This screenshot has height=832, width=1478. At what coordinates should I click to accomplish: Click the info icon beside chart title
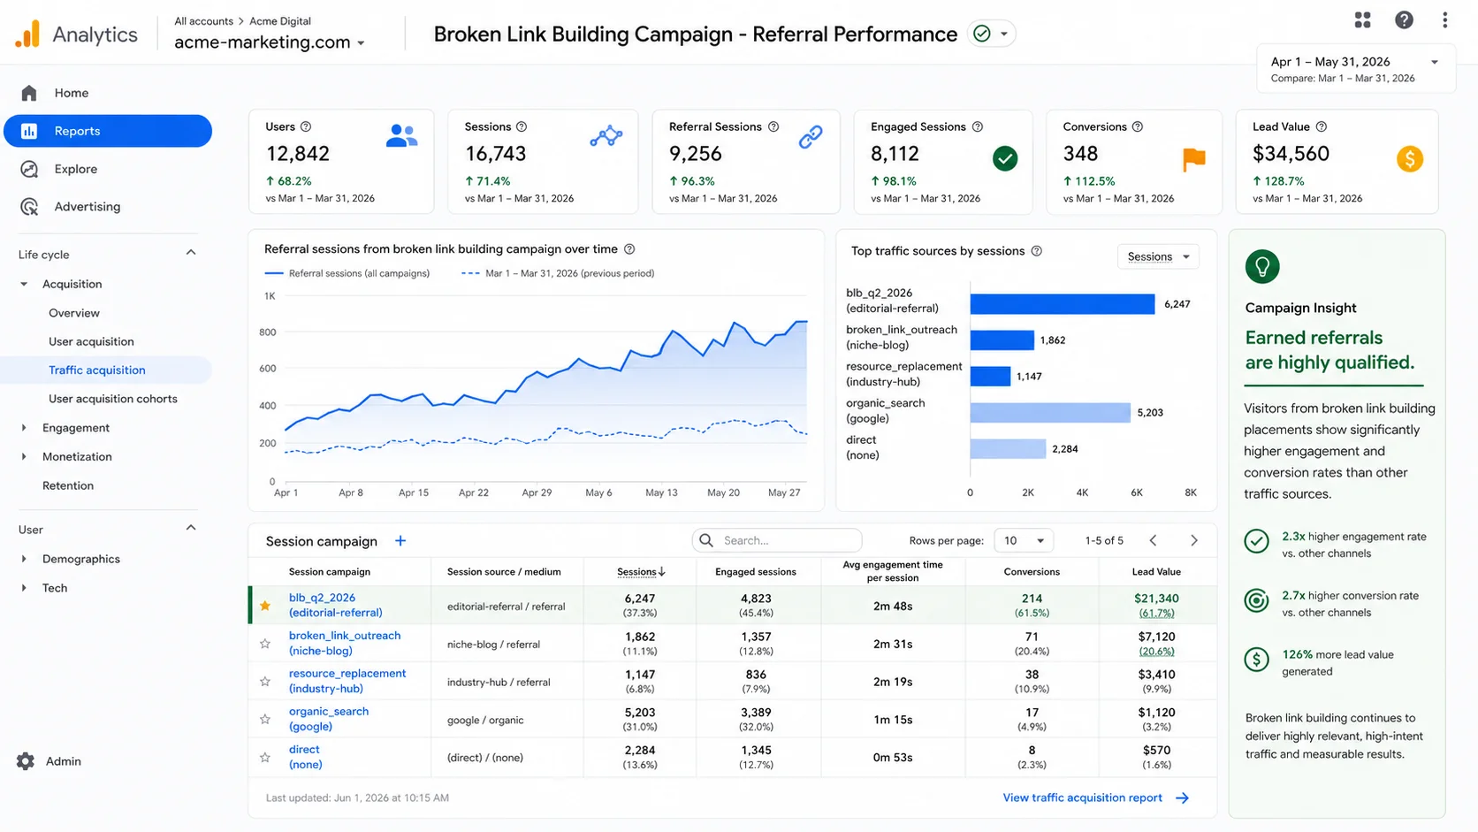click(629, 249)
